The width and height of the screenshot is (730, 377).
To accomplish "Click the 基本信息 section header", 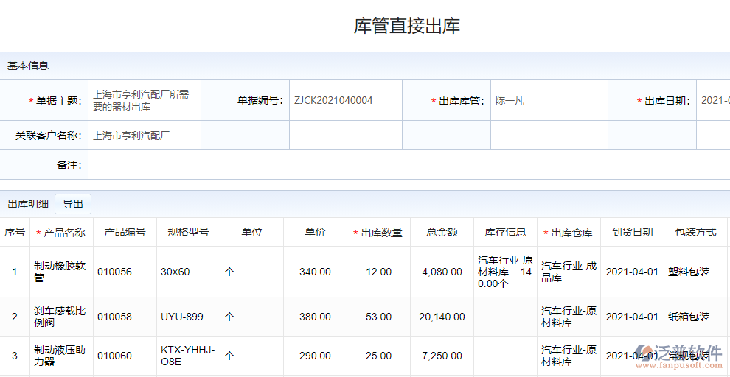I will tap(28, 66).
